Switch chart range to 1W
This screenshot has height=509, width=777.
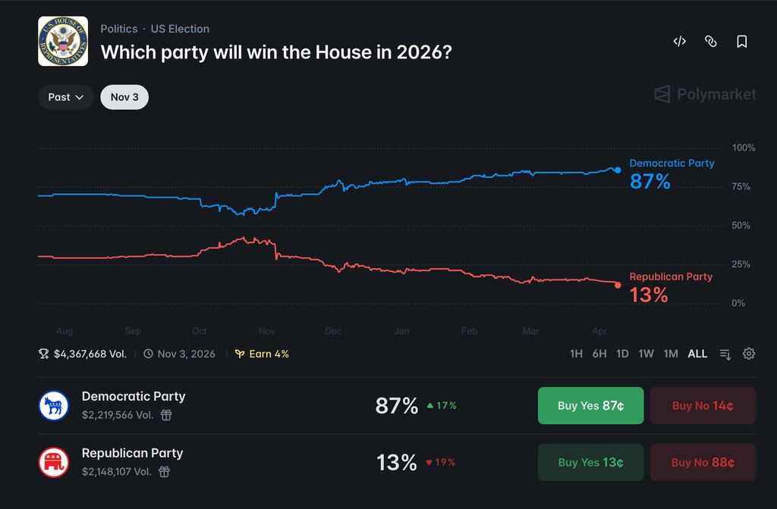click(646, 354)
